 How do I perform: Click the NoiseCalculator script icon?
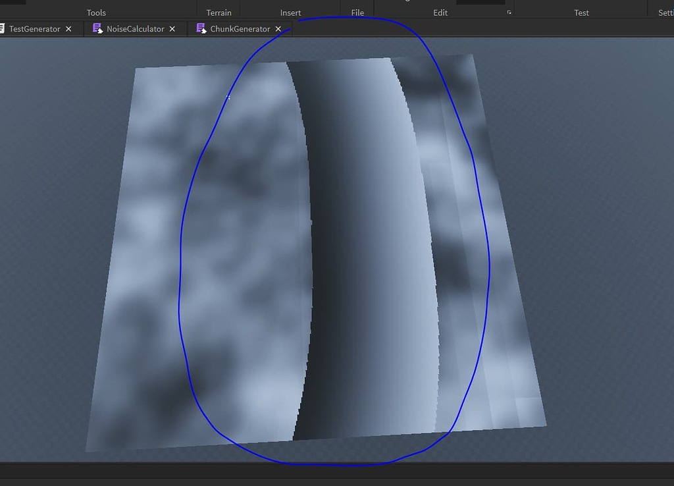click(x=97, y=28)
